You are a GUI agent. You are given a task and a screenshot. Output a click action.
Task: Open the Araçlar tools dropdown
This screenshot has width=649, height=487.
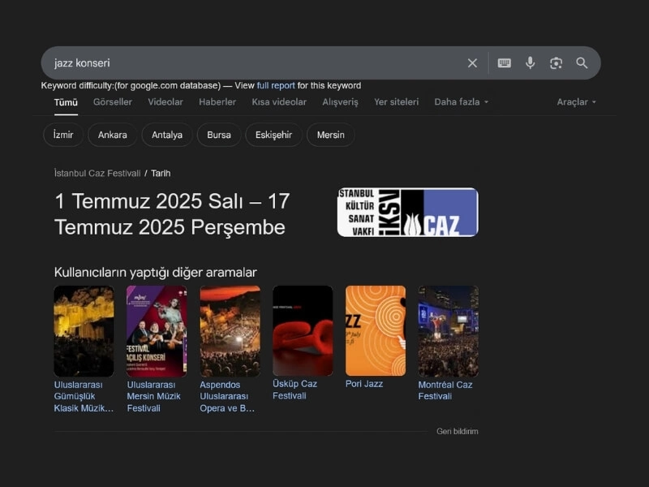(576, 102)
